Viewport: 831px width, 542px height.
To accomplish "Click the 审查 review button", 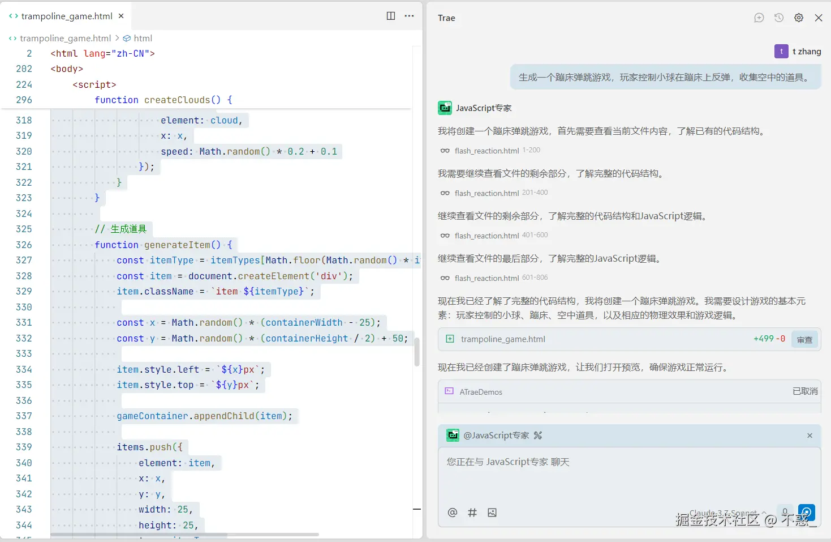I will (x=804, y=339).
